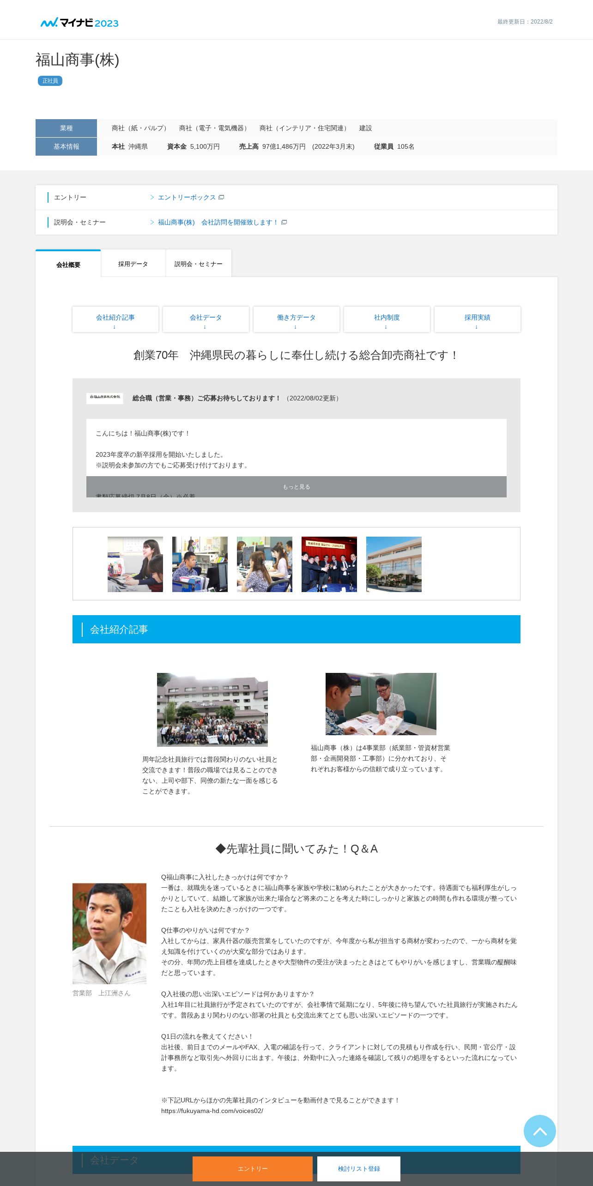Click the エントリー row label

coord(70,197)
